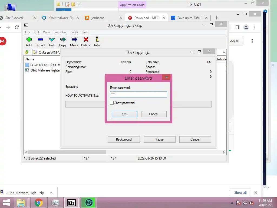This screenshot has width=277, height=208.
Task: Click the Add toolbar icon in 7-Zip
Action: pos(29,40)
